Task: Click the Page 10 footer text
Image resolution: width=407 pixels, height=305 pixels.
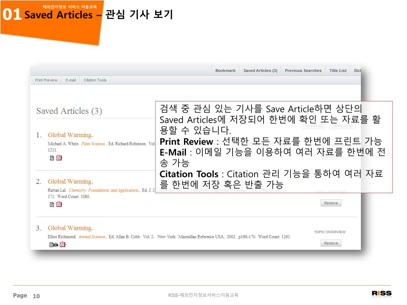Action: click(x=27, y=295)
